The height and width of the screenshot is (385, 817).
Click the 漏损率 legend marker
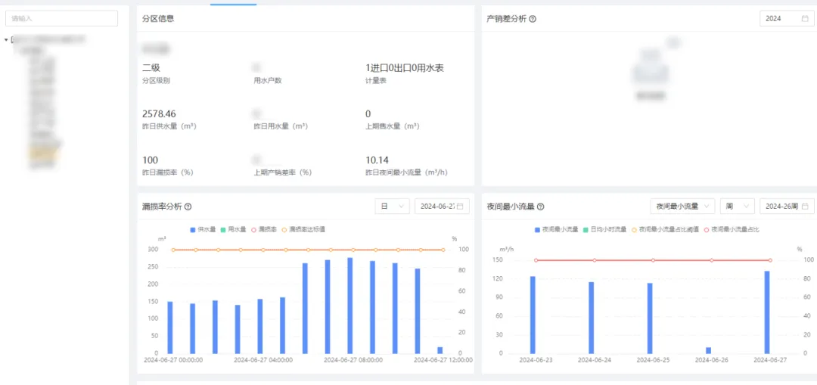click(x=265, y=229)
